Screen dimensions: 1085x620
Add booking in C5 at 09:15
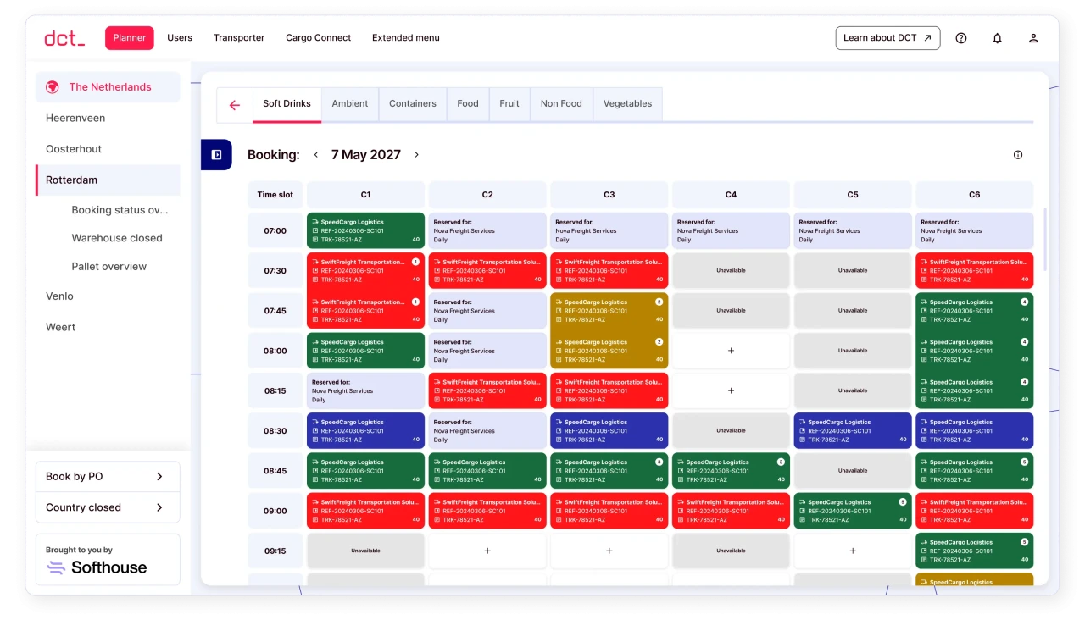pyautogui.click(x=853, y=551)
